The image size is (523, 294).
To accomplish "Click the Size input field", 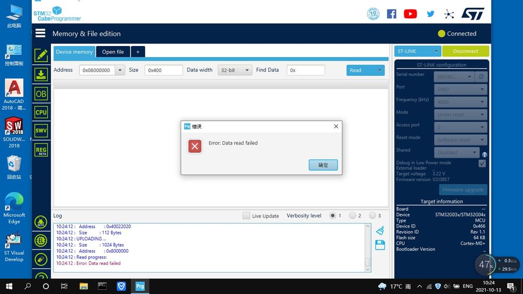I will coord(163,70).
